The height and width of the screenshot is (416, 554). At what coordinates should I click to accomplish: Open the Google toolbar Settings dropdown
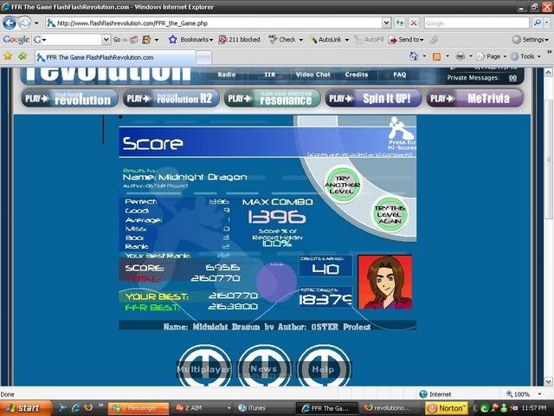pos(531,39)
